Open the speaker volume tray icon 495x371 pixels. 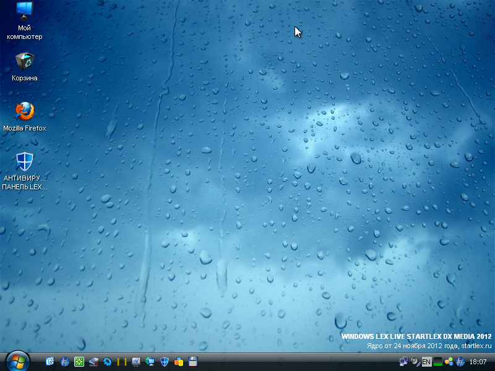[x=415, y=362]
